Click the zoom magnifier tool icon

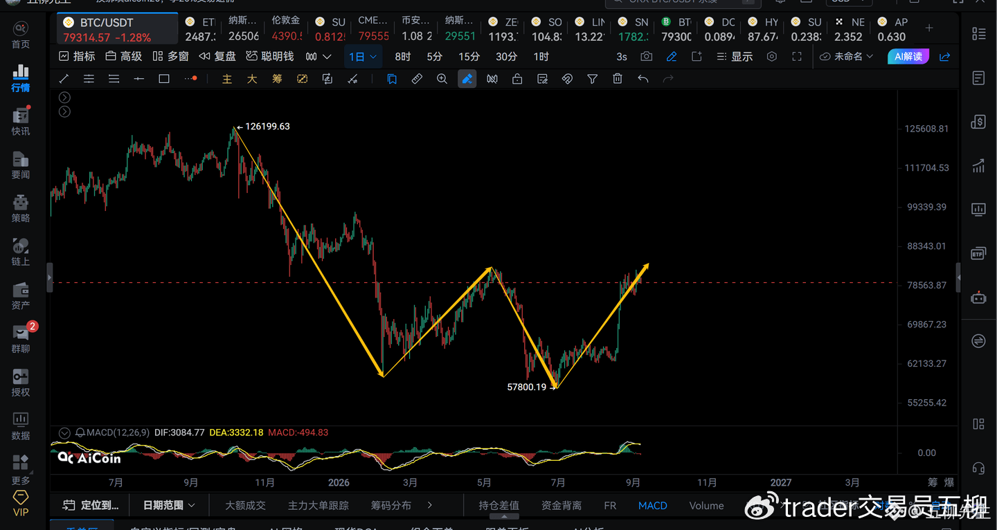(442, 79)
